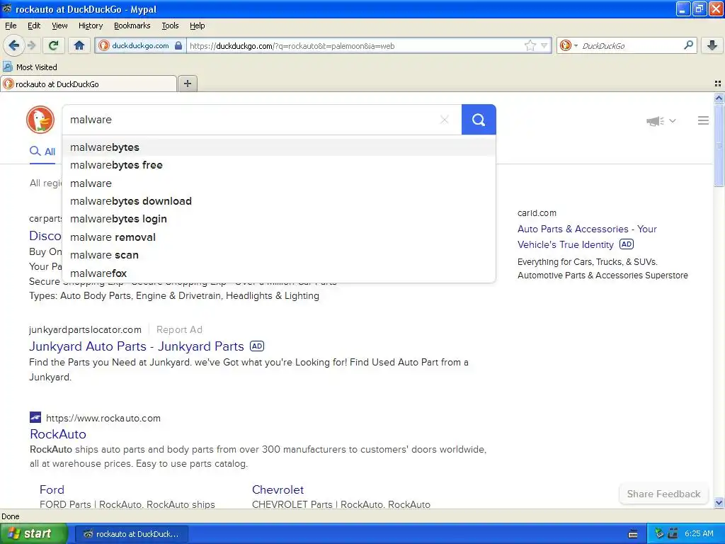Open the URL history dropdown arrow

pyautogui.click(x=544, y=45)
